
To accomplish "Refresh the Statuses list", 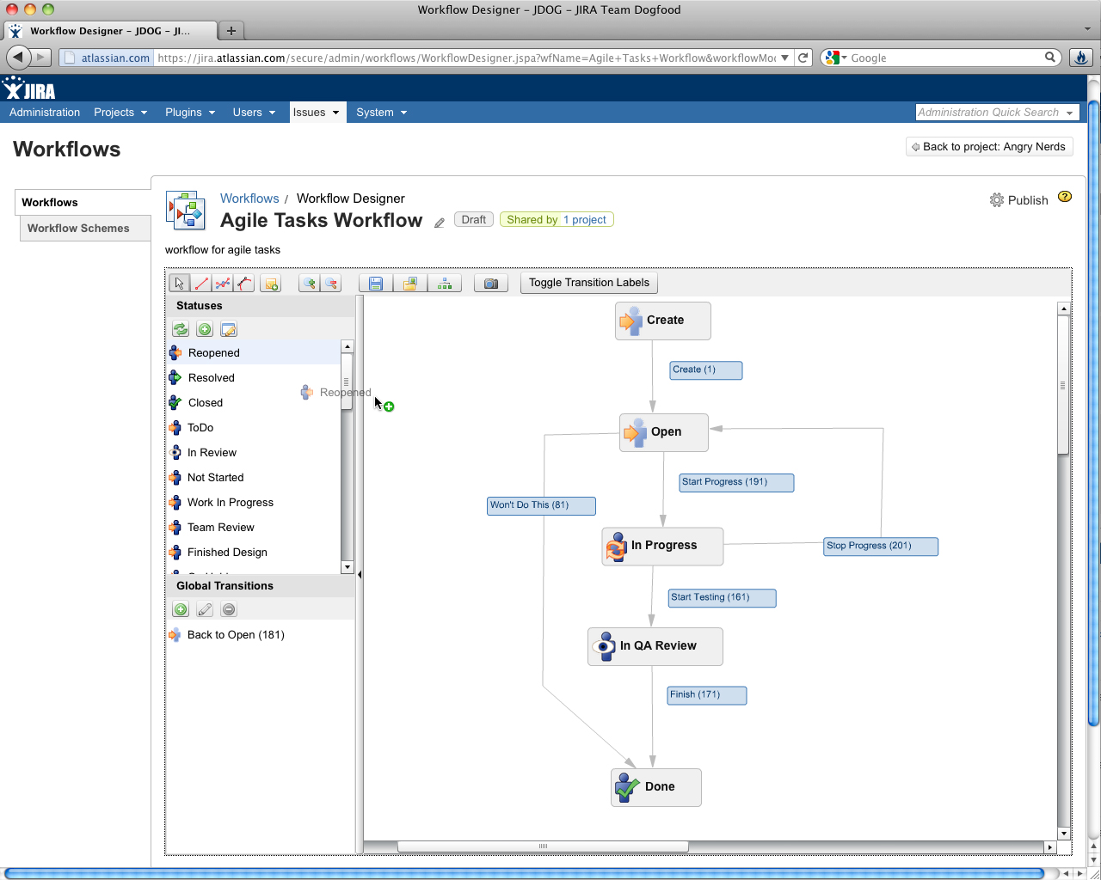I will click(181, 329).
